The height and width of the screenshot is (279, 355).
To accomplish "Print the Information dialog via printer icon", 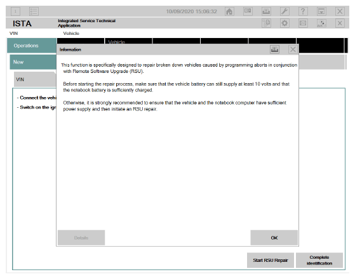I will point(274,49).
